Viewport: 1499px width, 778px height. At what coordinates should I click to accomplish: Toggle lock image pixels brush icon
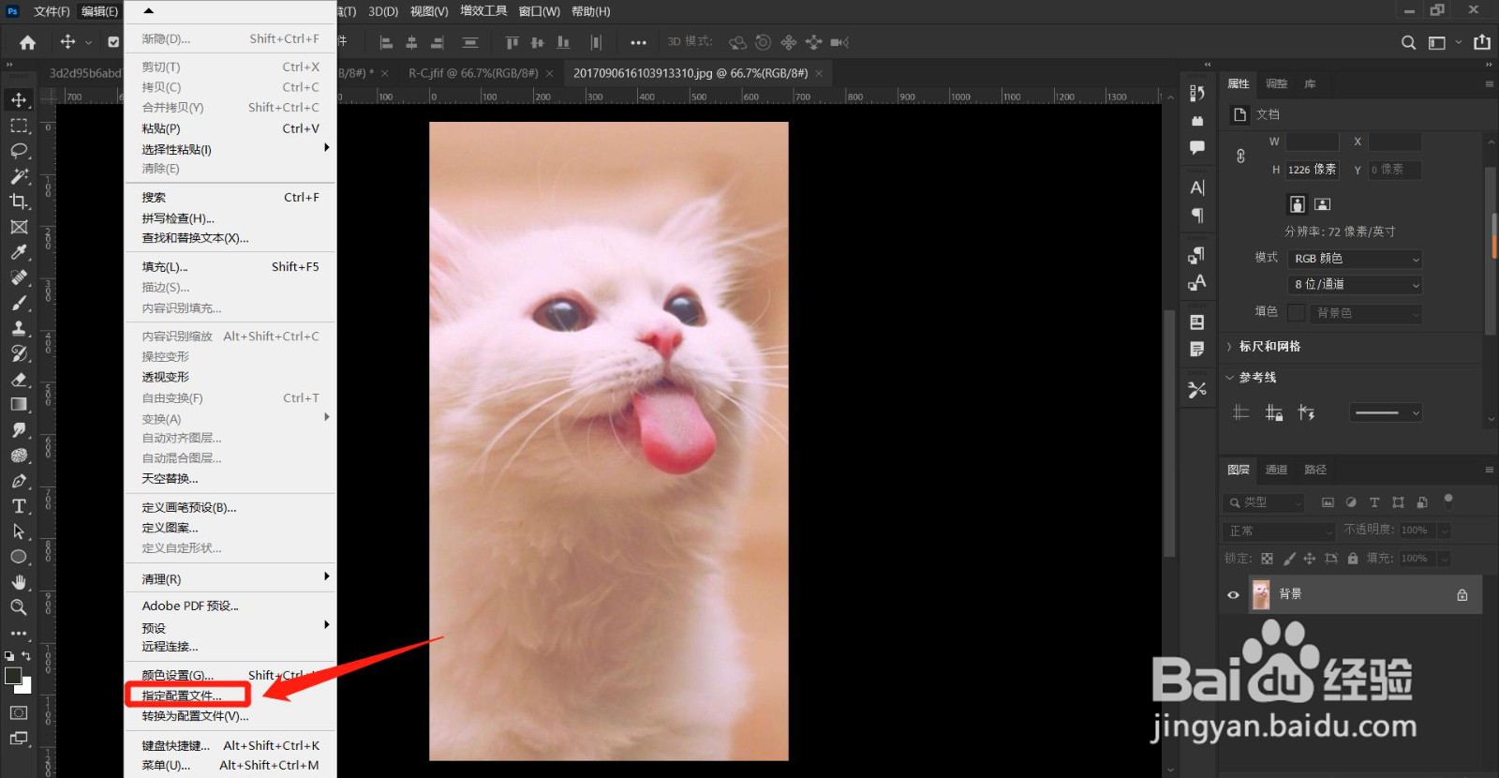[1289, 559]
